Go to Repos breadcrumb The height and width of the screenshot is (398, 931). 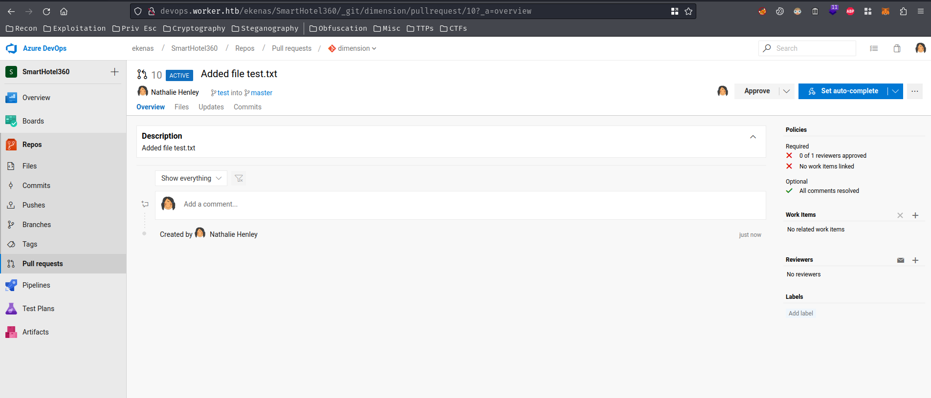(x=244, y=48)
